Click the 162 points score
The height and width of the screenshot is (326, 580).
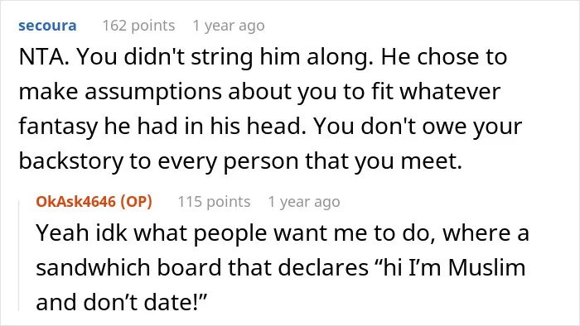[138, 26]
